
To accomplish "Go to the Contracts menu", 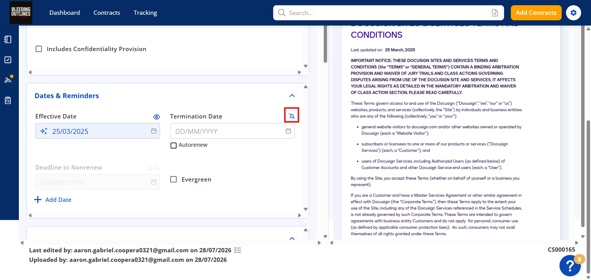I will [x=107, y=13].
